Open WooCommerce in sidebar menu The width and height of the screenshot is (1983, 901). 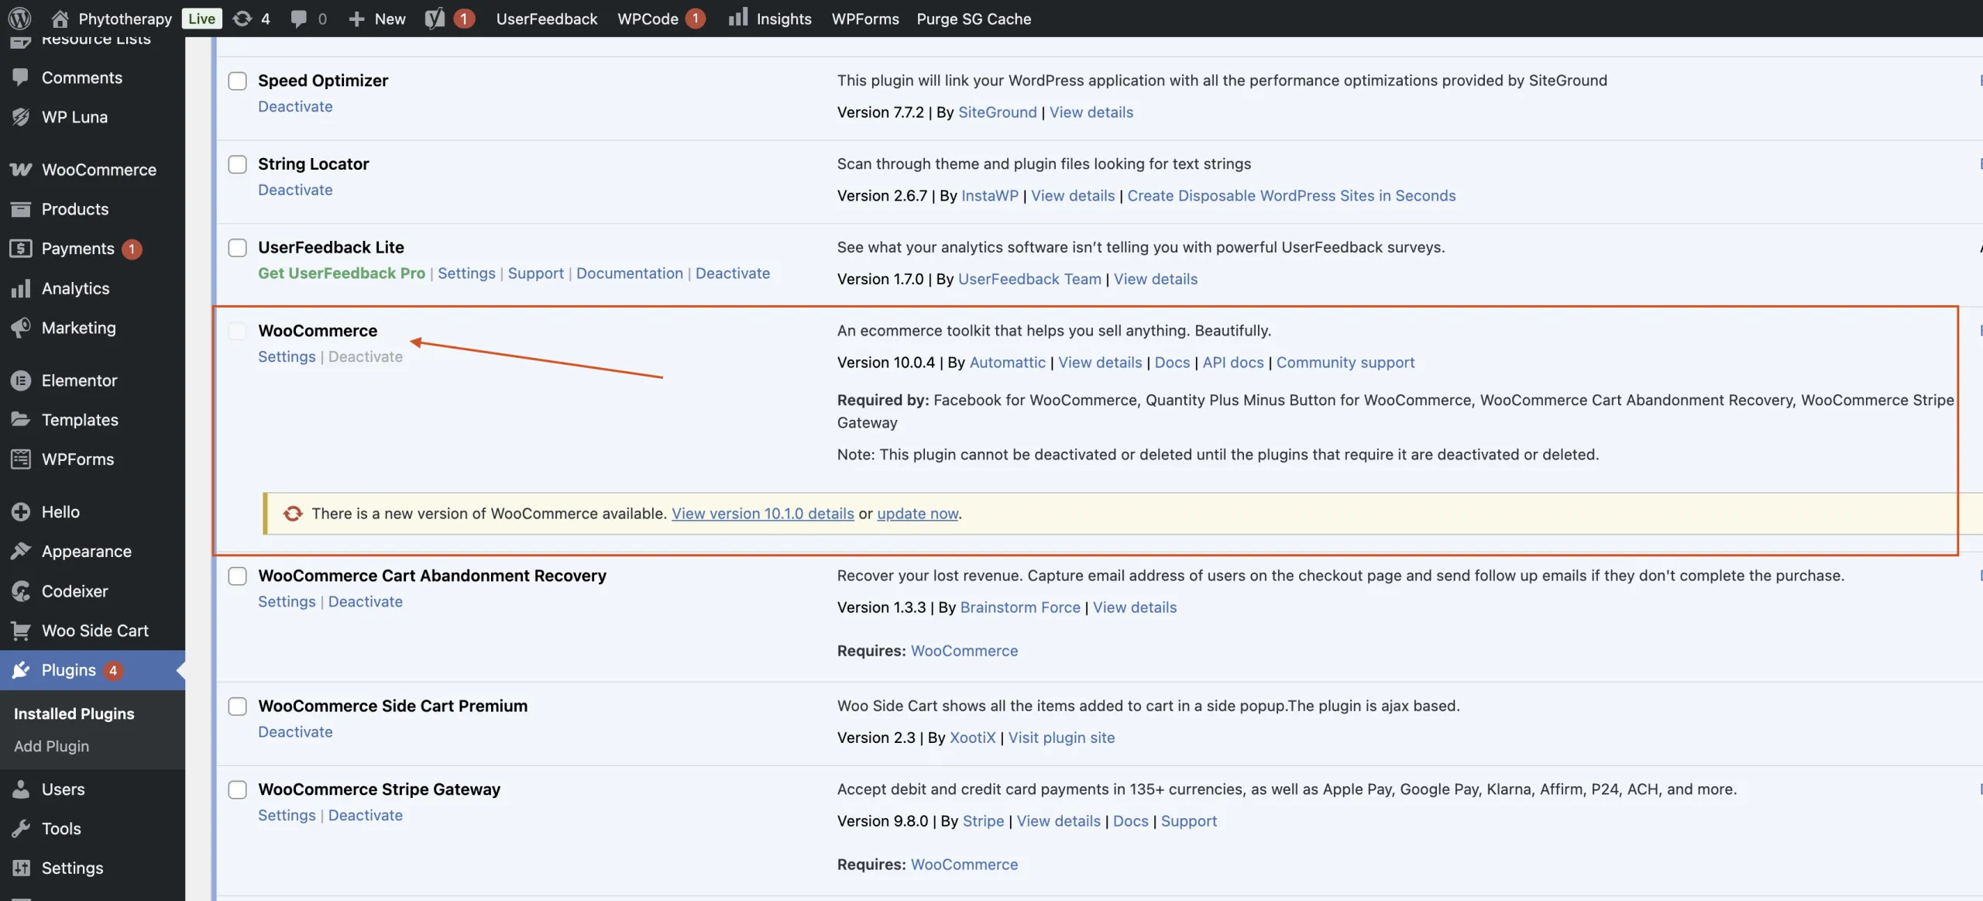pos(98,170)
